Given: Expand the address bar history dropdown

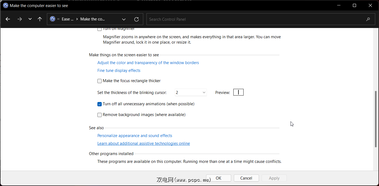Looking at the screenshot, I should (x=124, y=19).
